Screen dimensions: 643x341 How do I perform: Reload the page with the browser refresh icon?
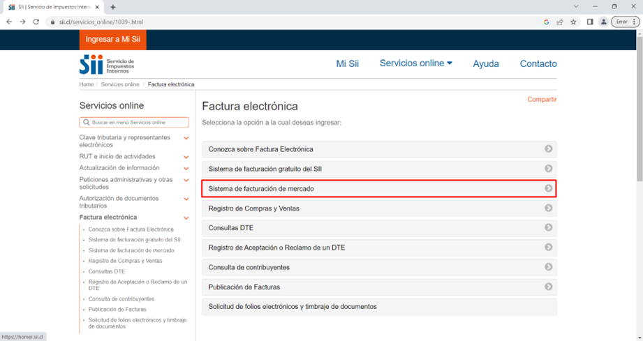point(36,22)
